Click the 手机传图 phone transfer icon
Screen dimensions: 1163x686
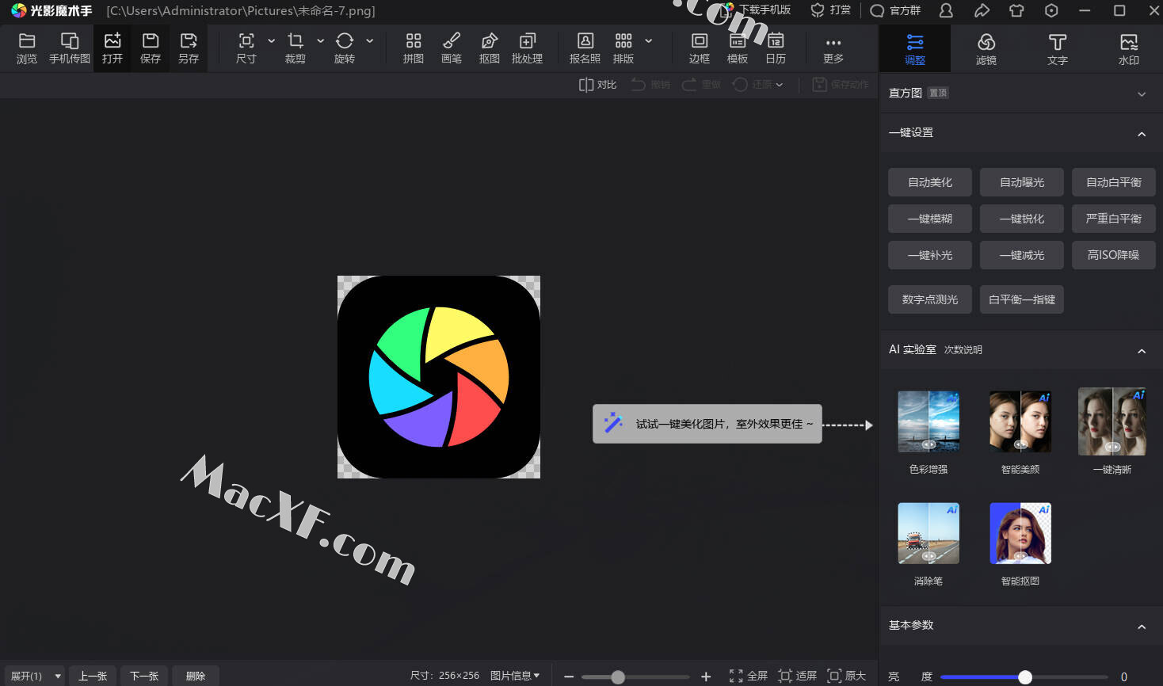point(70,48)
